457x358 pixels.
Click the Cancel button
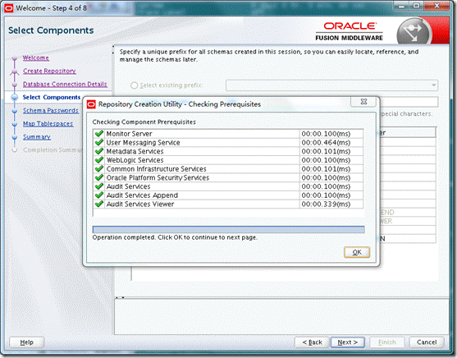427,342
